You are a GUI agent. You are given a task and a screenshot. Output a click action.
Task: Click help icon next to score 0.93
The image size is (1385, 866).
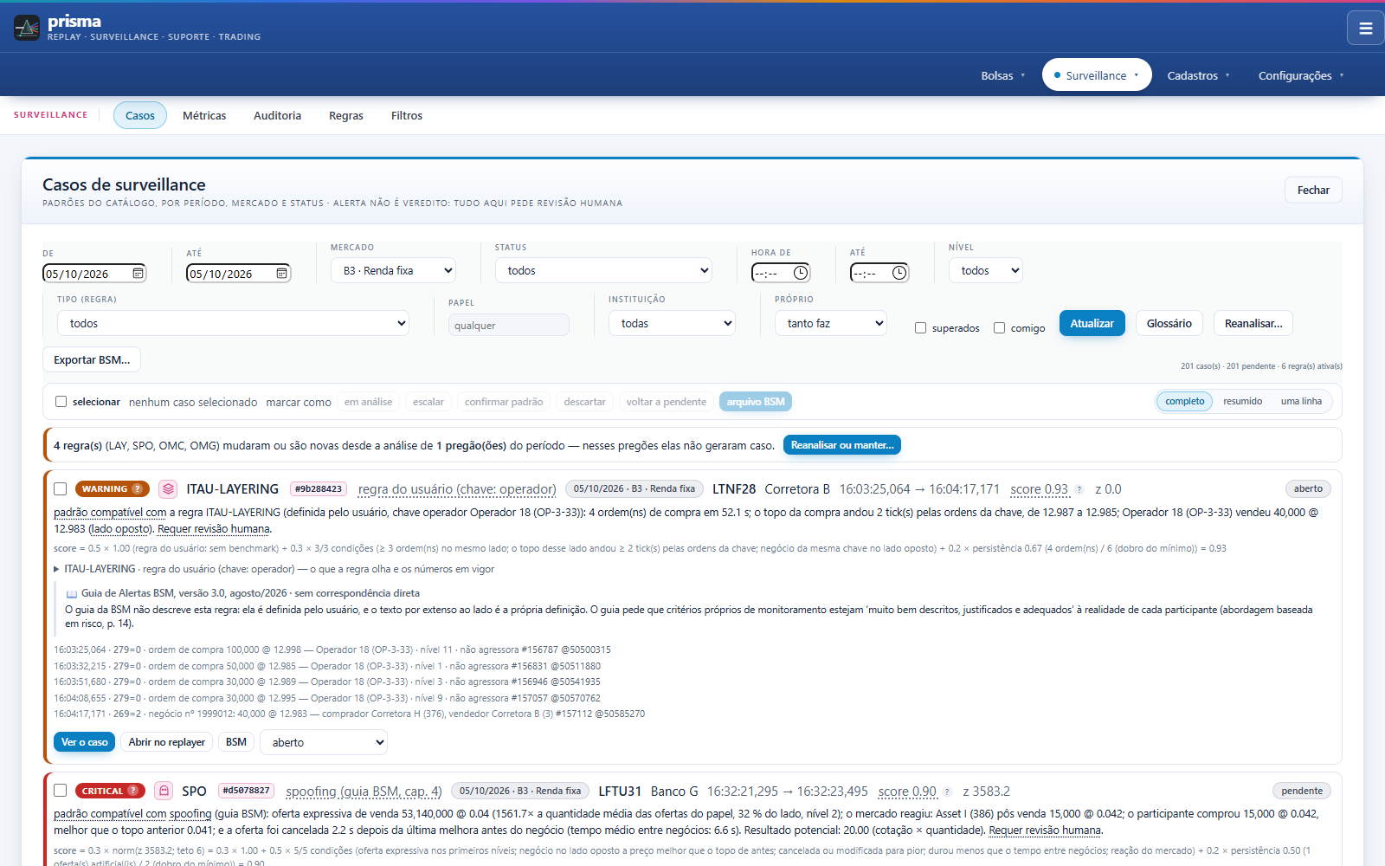click(x=1079, y=490)
